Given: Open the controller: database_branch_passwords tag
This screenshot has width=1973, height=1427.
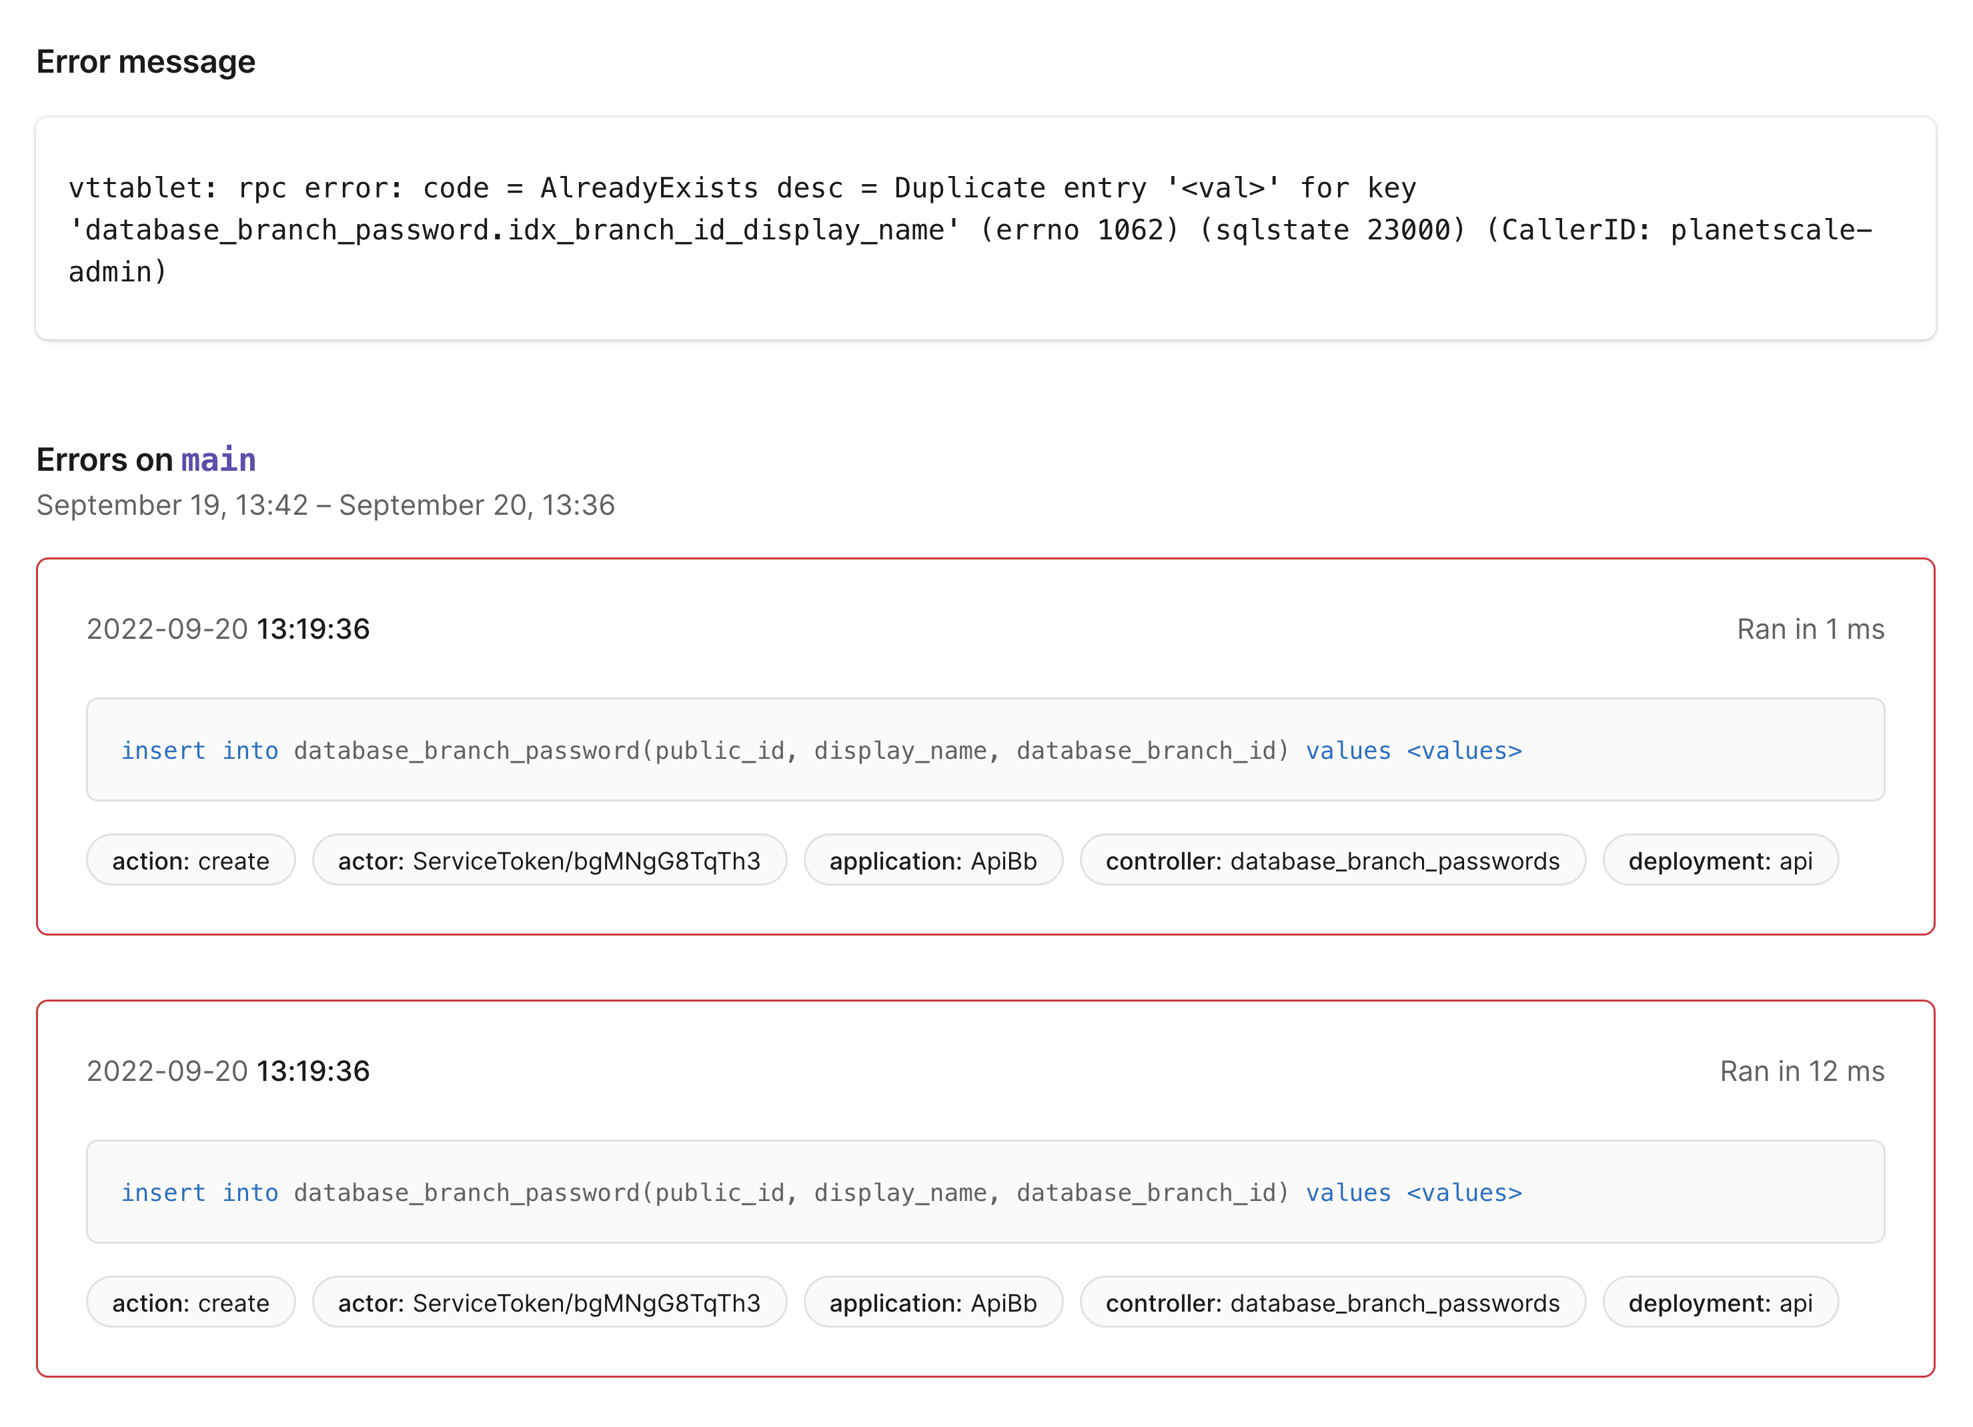Looking at the screenshot, I should point(1333,861).
